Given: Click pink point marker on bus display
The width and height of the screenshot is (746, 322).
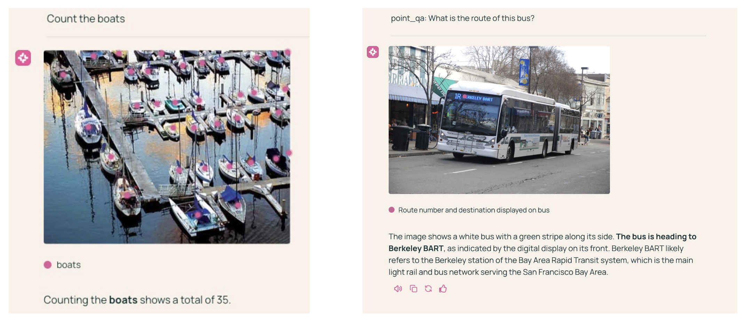Looking at the screenshot, I should [465, 96].
